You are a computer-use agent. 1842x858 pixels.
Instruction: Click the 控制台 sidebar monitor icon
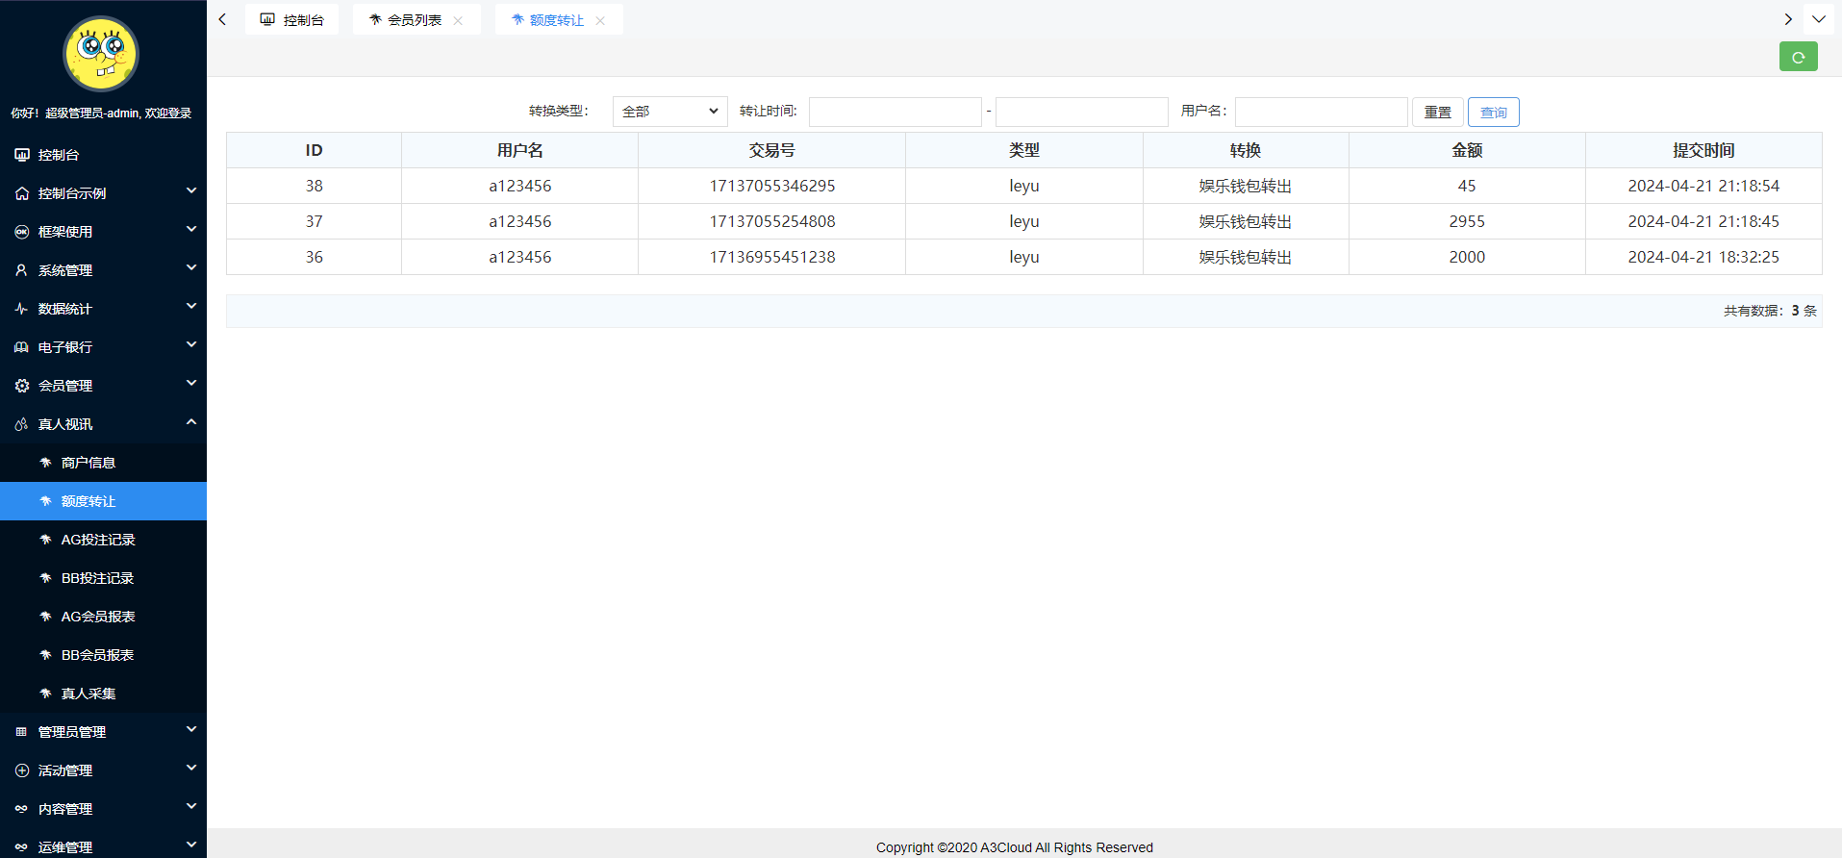tap(21, 155)
